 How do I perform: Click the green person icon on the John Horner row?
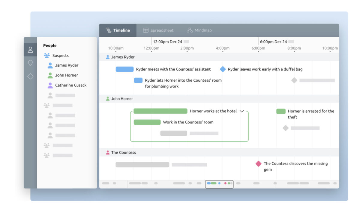[x=107, y=98]
